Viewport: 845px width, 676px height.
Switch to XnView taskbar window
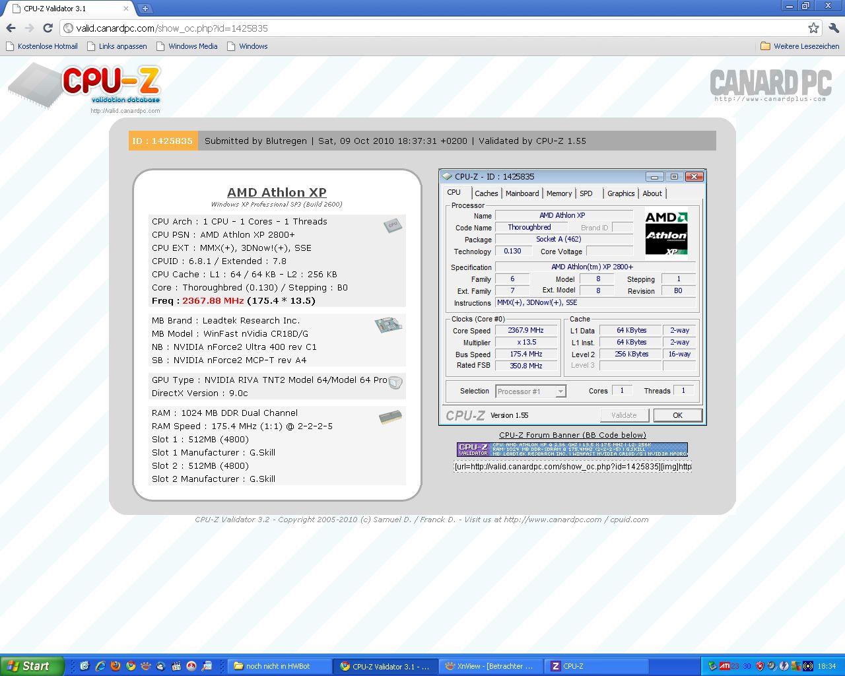click(x=490, y=666)
